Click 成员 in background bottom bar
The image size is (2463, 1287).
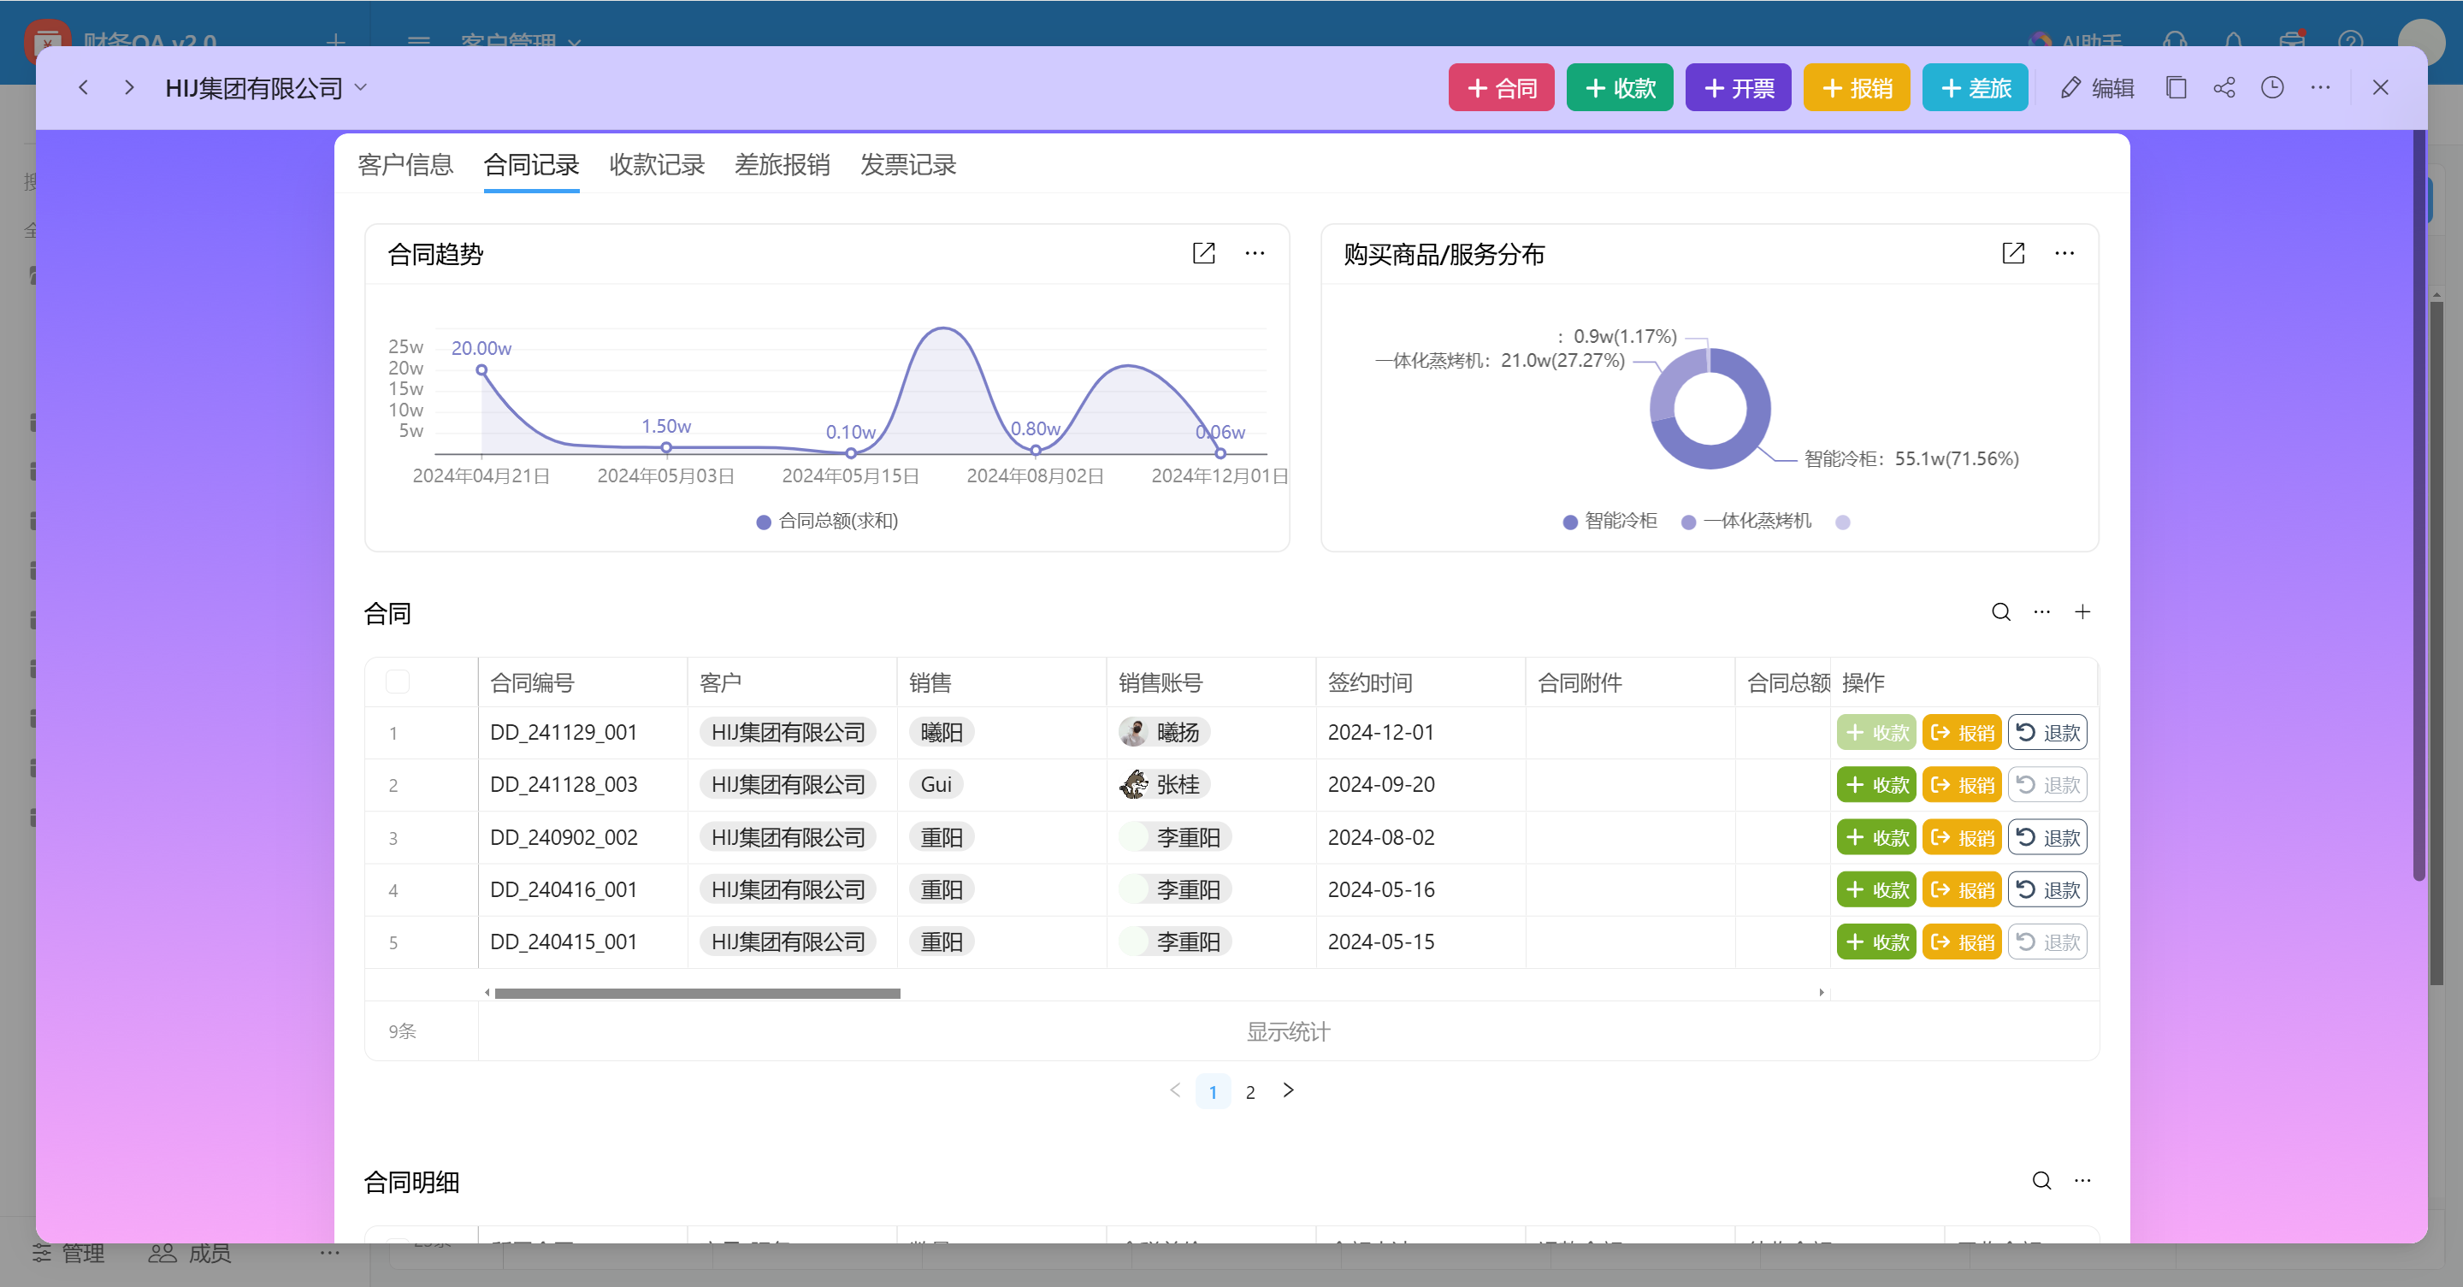coord(189,1254)
